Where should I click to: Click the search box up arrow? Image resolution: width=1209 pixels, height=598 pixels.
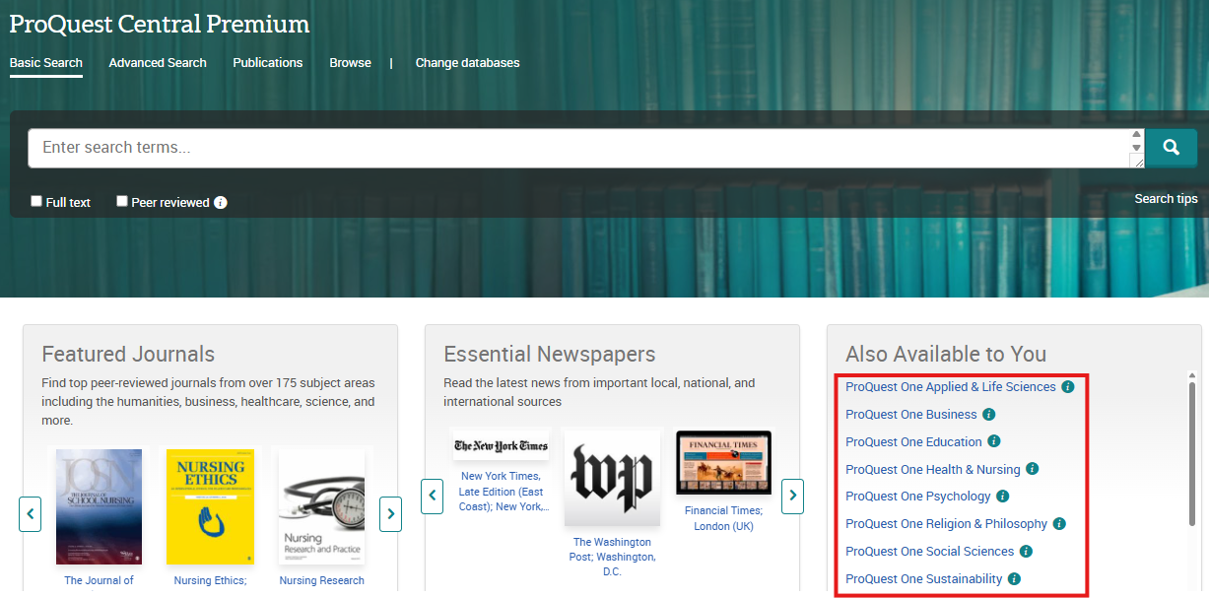coord(1137,135)
